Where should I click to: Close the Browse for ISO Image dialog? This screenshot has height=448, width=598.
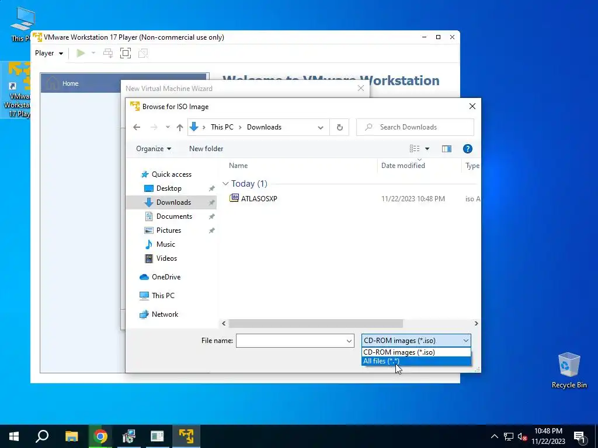(x=472, y=106)
